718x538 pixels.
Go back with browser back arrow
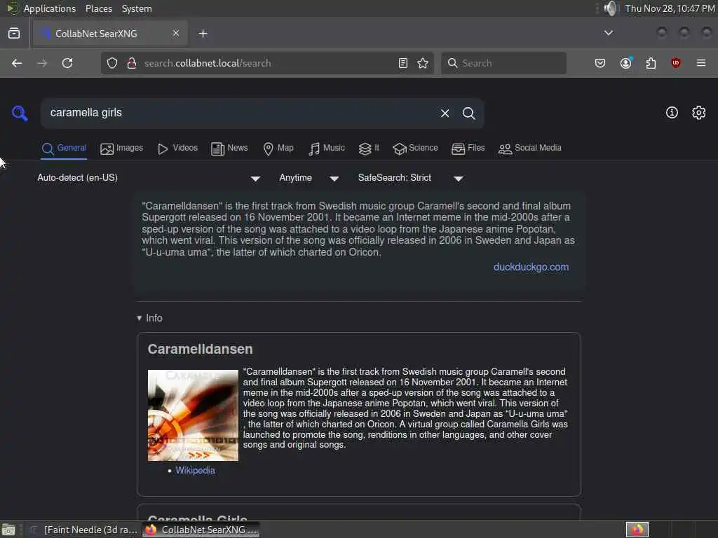pyautogui.click(x=17, y=63)
